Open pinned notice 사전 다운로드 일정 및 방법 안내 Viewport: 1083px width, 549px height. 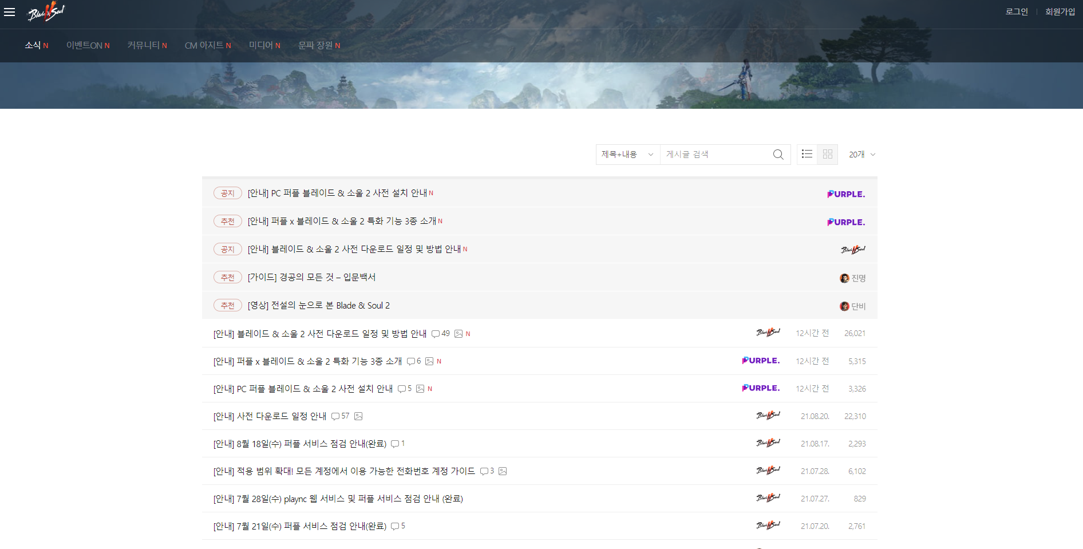pyautogui.click(x=354, y=249)
